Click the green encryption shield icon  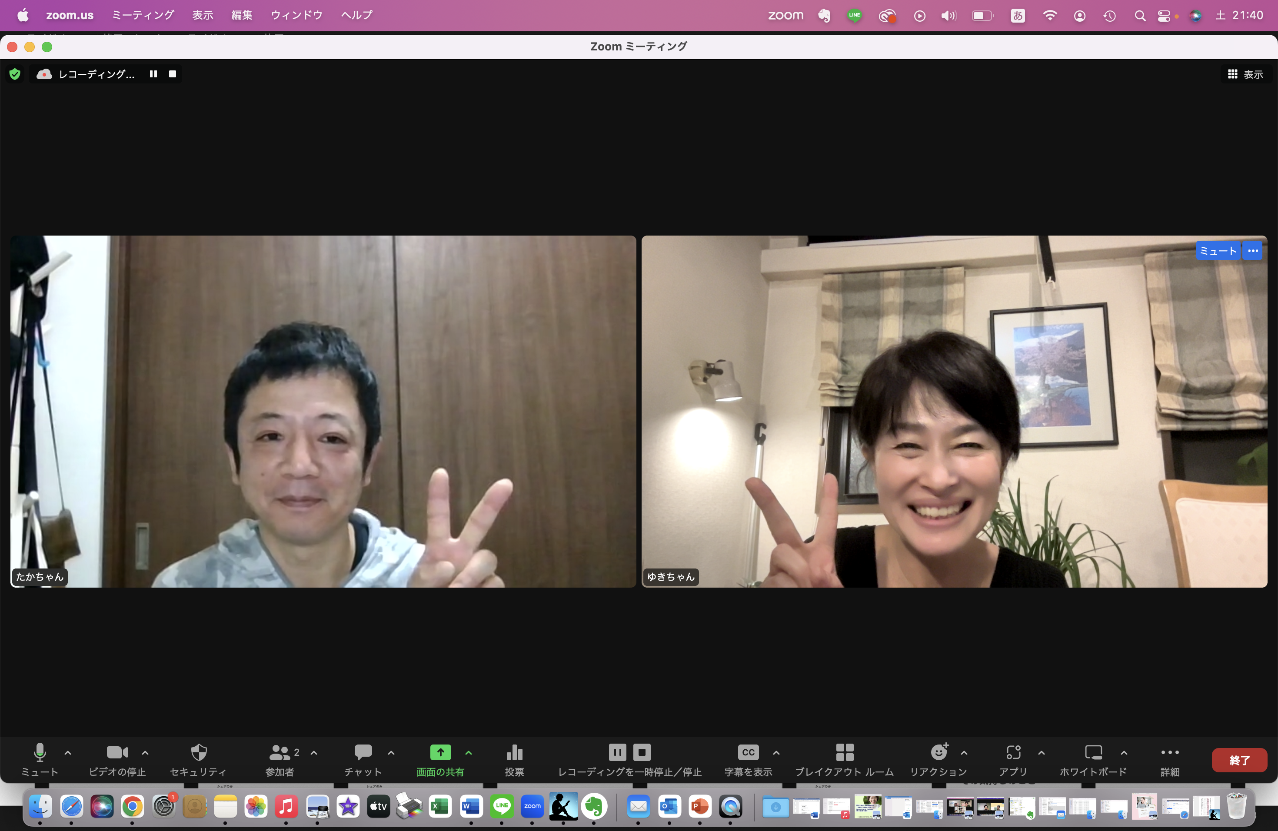pos(15,74)
